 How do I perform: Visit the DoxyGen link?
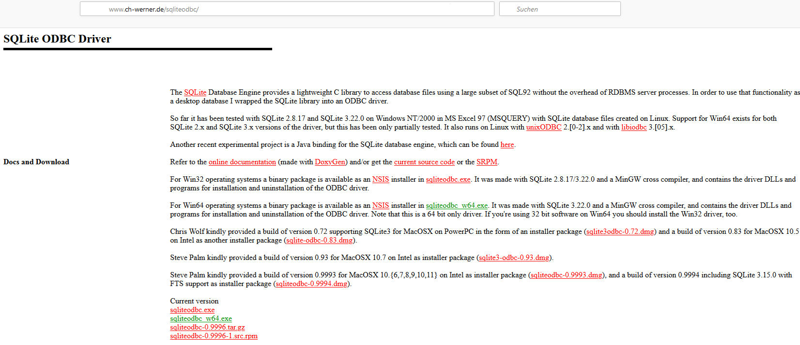(x=330, y=162)
